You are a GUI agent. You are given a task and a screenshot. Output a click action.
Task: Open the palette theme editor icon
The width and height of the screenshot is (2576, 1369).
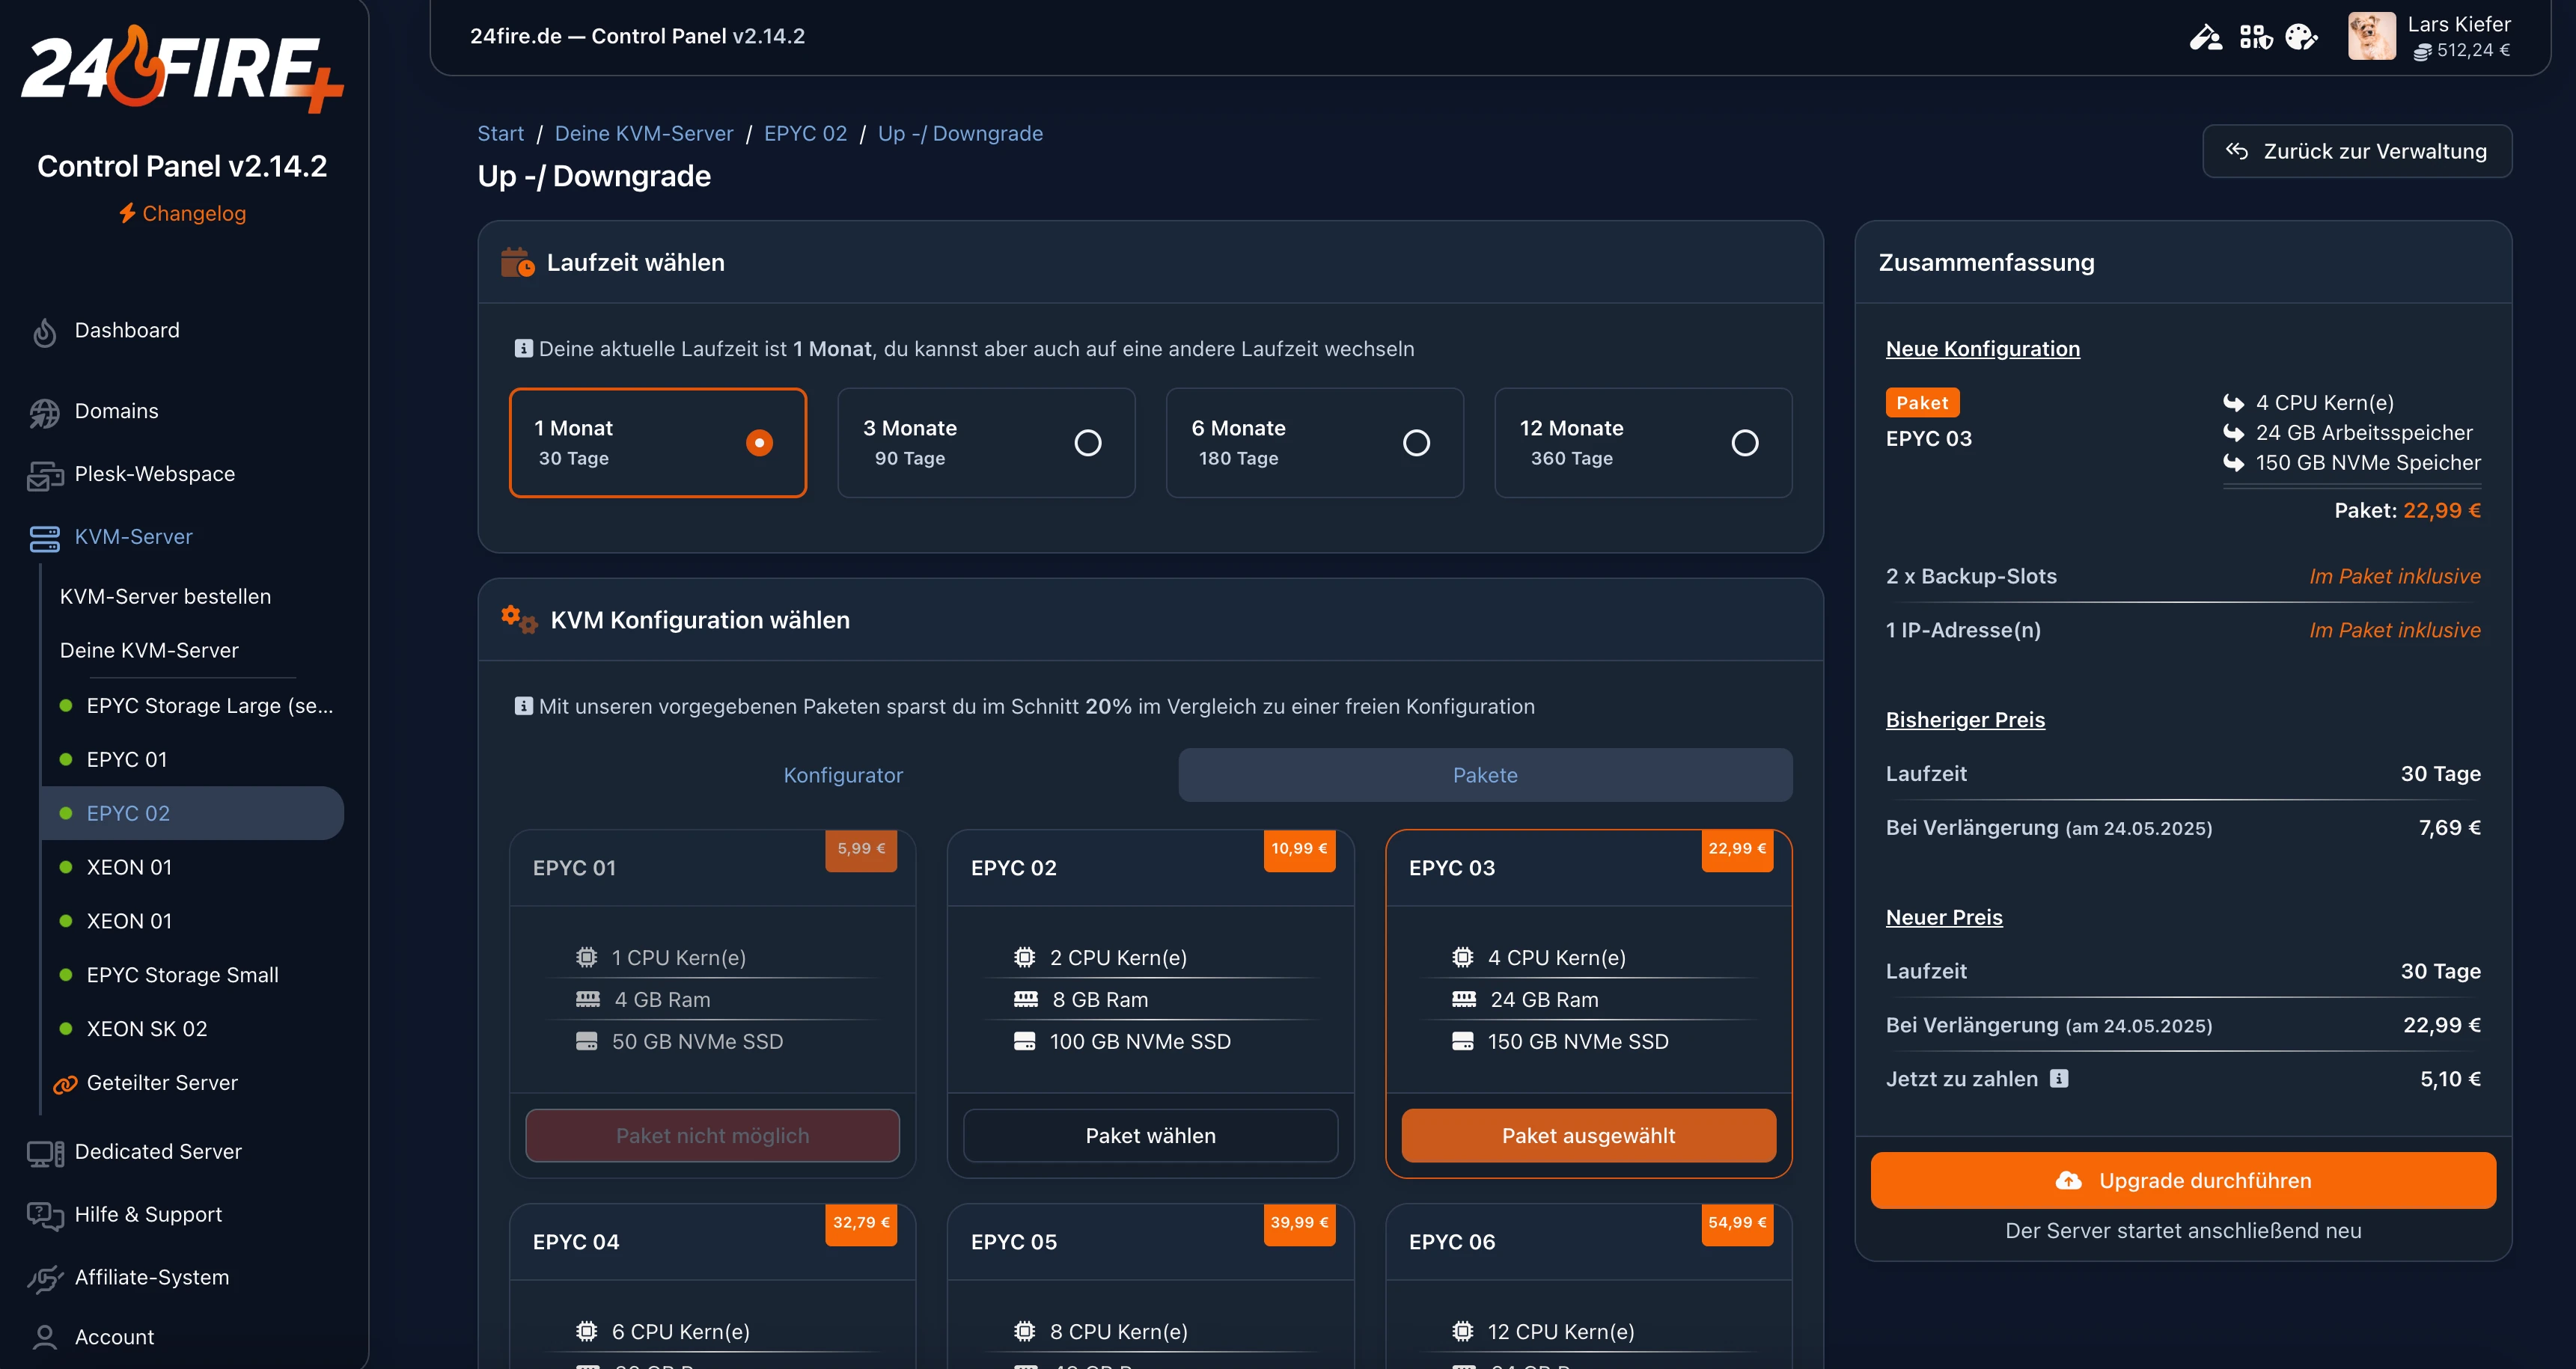click(x=2302, y=37)
